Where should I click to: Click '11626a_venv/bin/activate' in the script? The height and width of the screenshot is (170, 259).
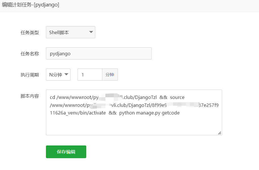pos(78,113)
